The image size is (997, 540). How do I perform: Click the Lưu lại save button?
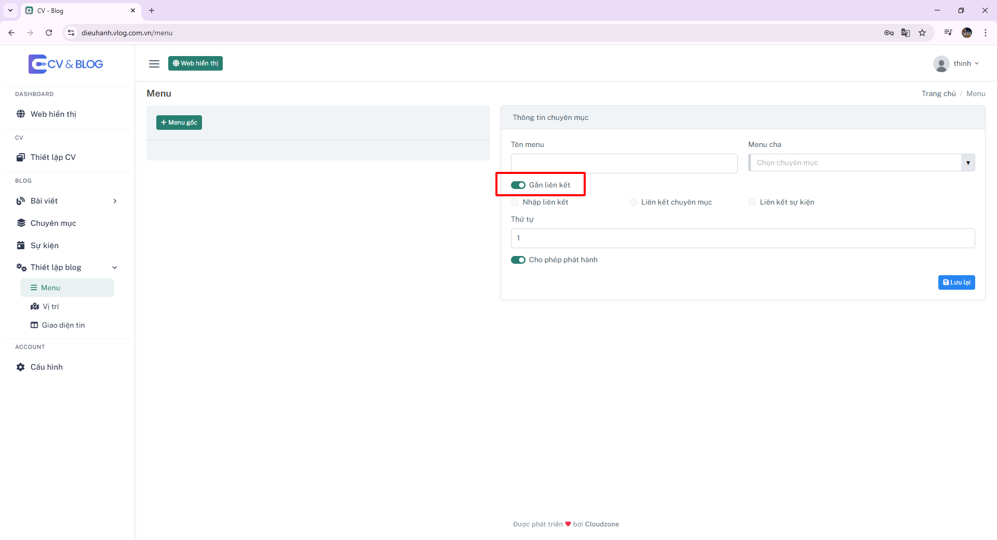956,282
